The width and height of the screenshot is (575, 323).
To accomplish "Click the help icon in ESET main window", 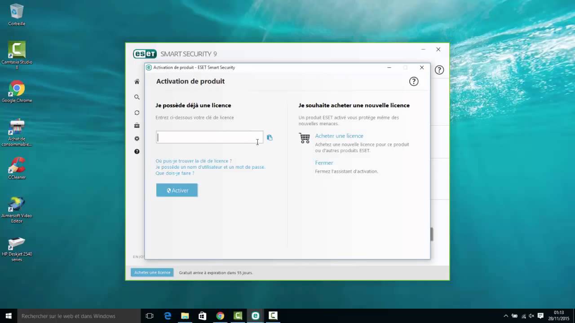I will (439, 70).
